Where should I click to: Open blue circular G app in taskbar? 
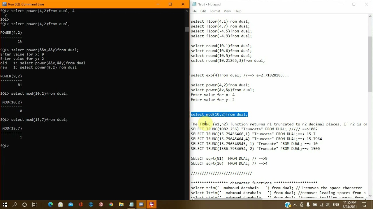click(91, 205)
